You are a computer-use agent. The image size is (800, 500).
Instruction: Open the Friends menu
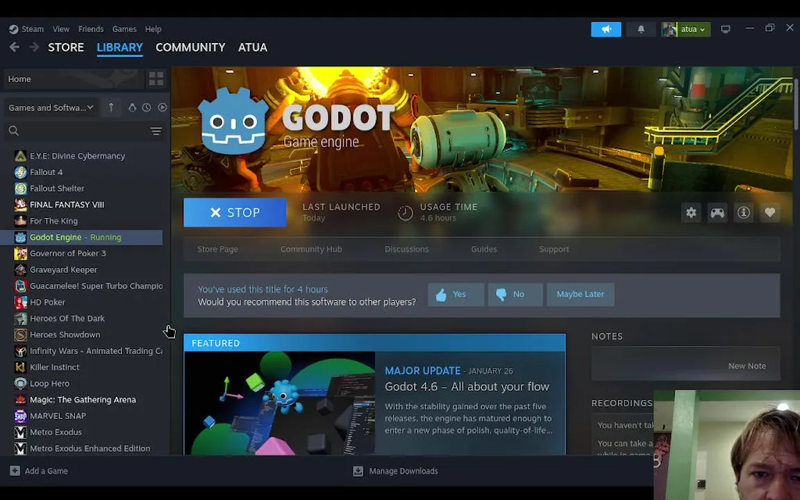[91, 29]
